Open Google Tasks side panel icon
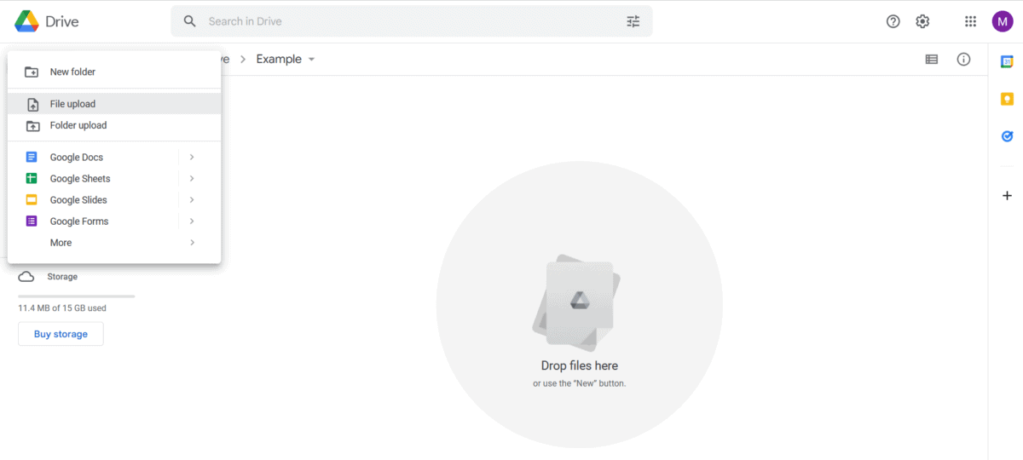Screen dimensions: 1023x460 [1007, 136]
